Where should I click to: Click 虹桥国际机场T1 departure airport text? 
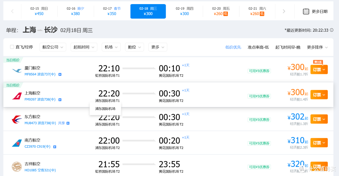(107, 76)
